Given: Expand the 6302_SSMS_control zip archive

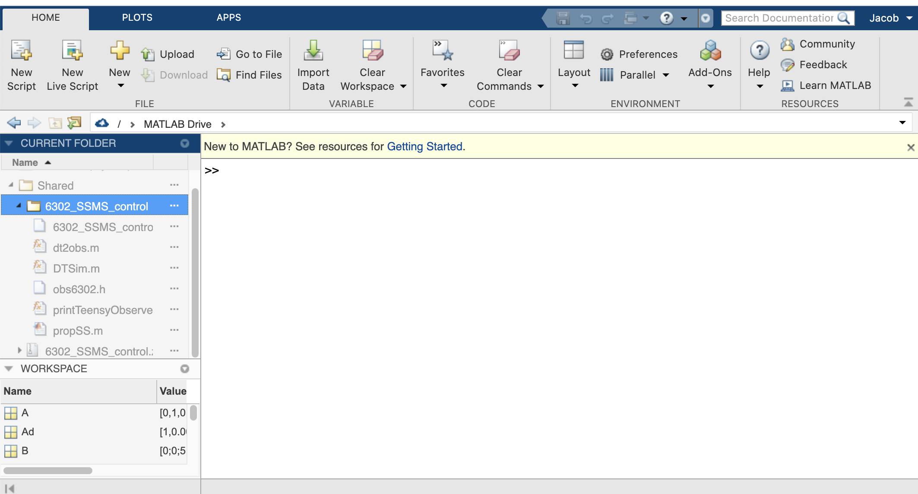Looking at the screenshot, I should [19, 350].
